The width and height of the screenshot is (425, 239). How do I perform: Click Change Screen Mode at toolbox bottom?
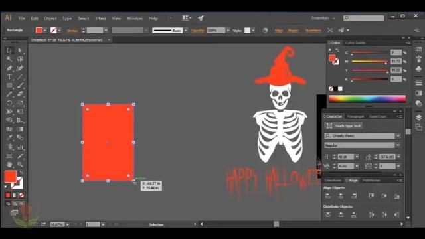pyautogui.click(x=15, y=212)
